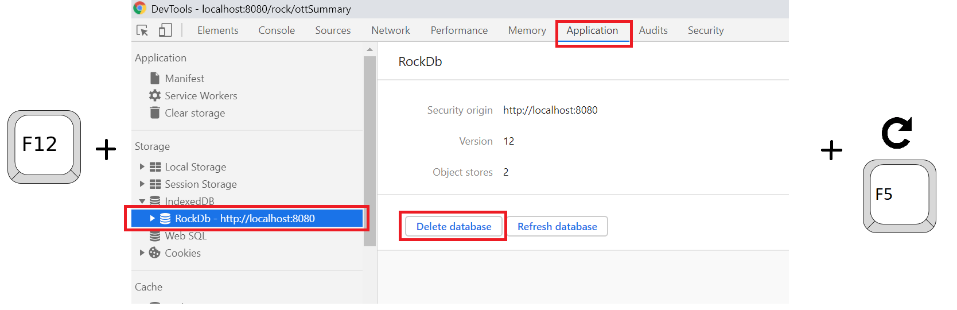Open the Console tab
The height and width of the screenshot is (310, 957).
[x=276, y=30]
